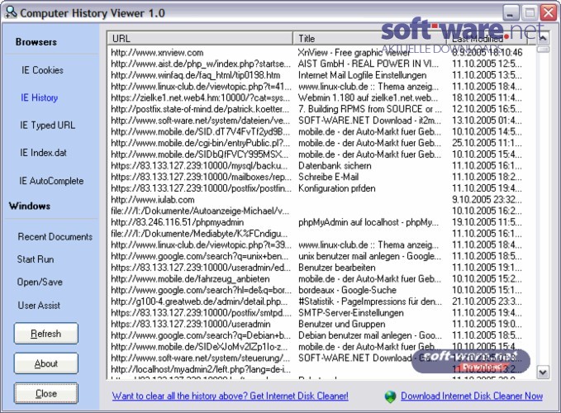The width and height of the screenshot is (561, 413).
Task: View IE AutoComplete entries
Action: (x=51, y=181)
